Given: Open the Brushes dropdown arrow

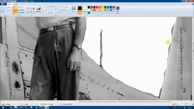Looking at the screenshot, I should coord(38,13).
